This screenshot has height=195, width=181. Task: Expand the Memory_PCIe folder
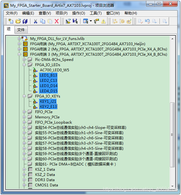(24, 117)
